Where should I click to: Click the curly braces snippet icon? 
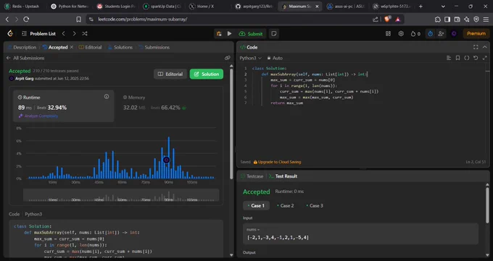pos(467,58)
